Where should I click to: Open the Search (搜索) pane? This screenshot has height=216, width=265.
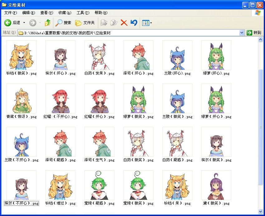coord(63,23)
